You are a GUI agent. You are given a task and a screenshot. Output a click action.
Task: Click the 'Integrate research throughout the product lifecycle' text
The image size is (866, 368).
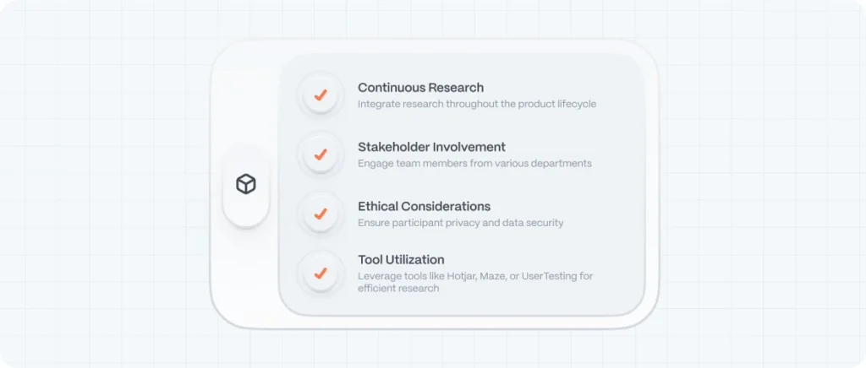click(x=477, y=105)
